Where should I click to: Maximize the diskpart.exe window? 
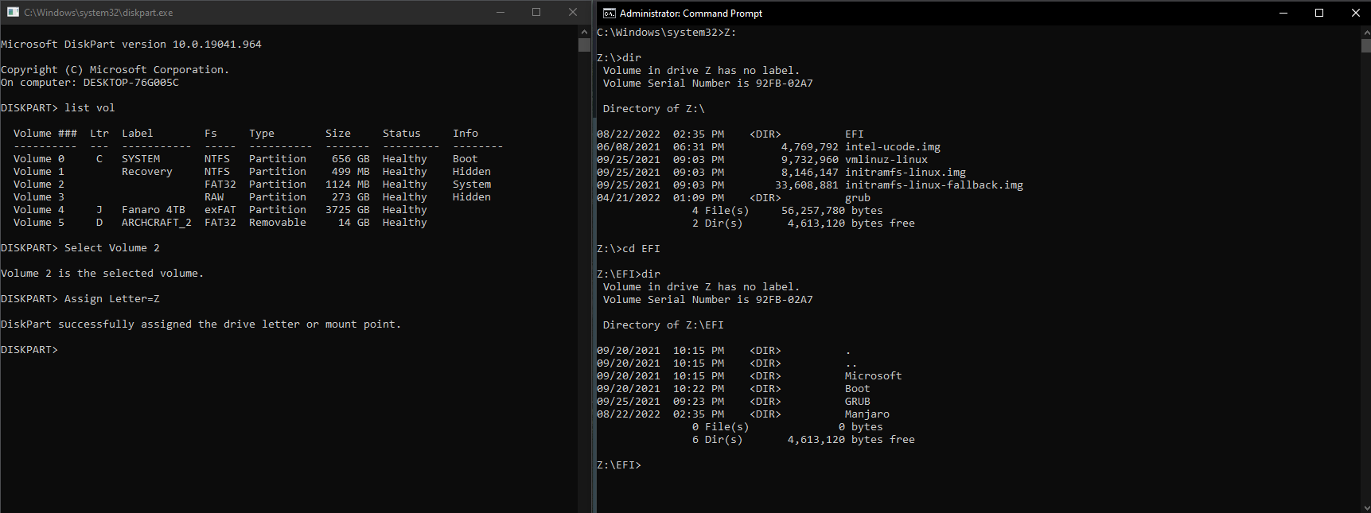(x=536, y=13)
